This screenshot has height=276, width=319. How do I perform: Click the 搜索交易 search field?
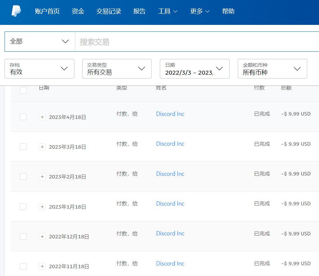tap(197, 42)
